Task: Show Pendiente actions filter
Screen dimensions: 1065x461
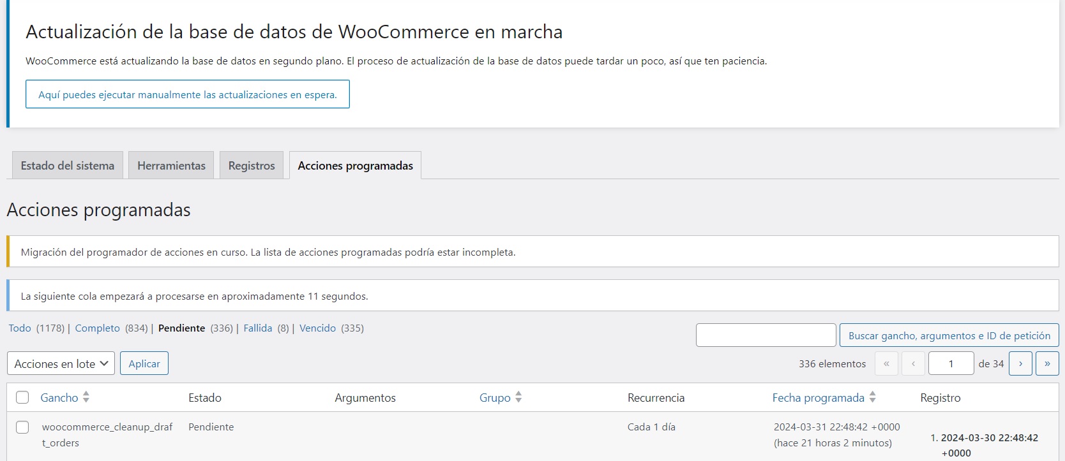Action: click(182, 328)
